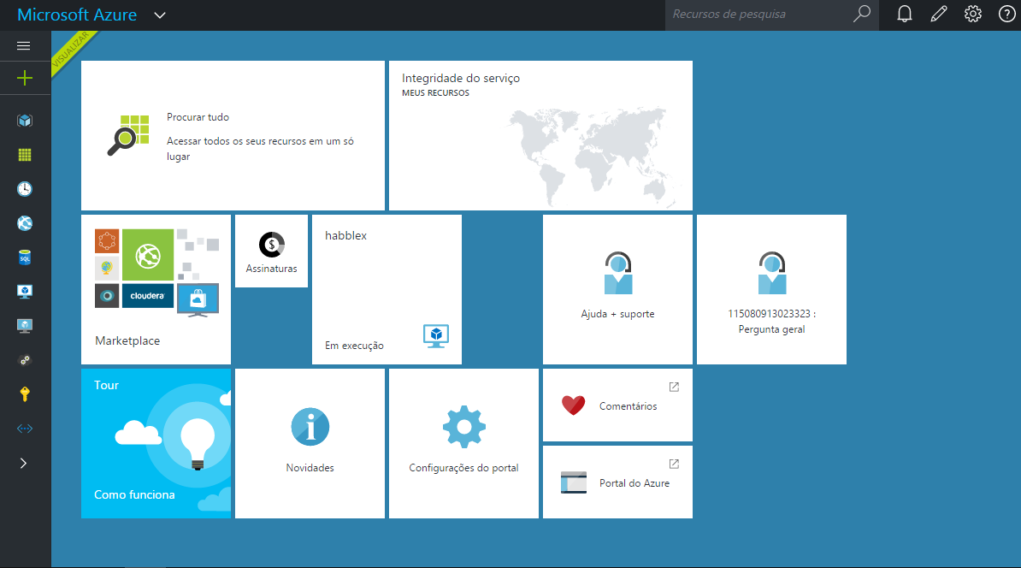Click the magnifier grid icon on Procurar tudo
Screen dimensions: 1021x568
coord(128,135)
